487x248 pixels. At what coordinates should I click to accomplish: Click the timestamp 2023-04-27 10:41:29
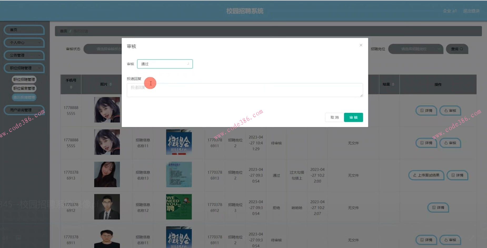click(256, 143)
